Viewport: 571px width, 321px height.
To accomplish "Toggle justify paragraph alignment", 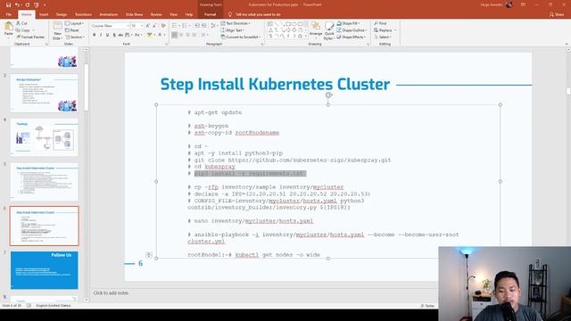I will (x=194, y=35).
